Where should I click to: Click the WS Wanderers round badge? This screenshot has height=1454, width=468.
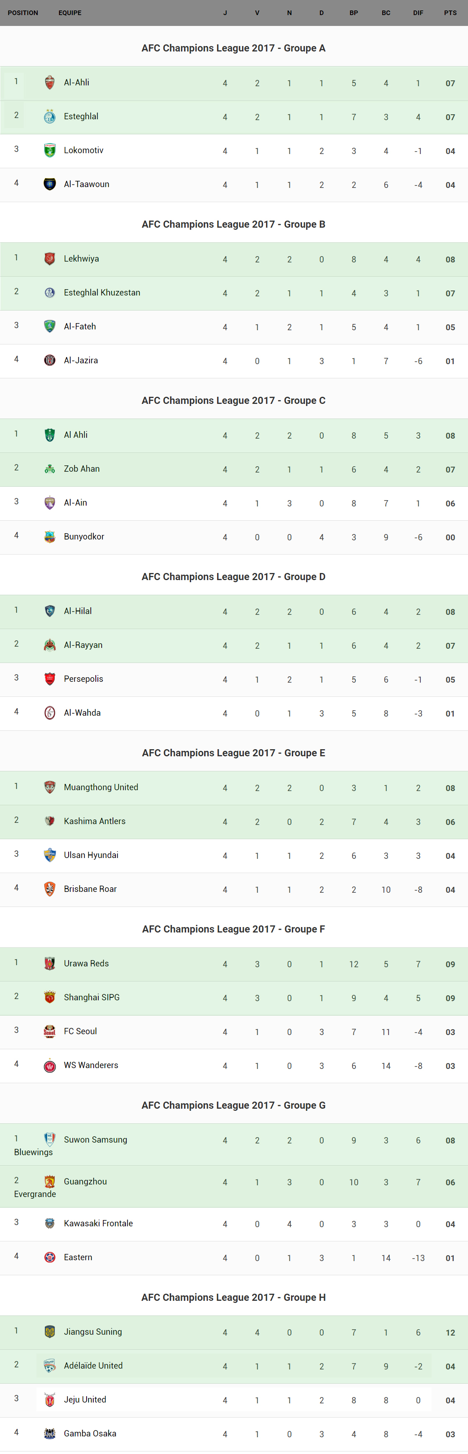50,1065
